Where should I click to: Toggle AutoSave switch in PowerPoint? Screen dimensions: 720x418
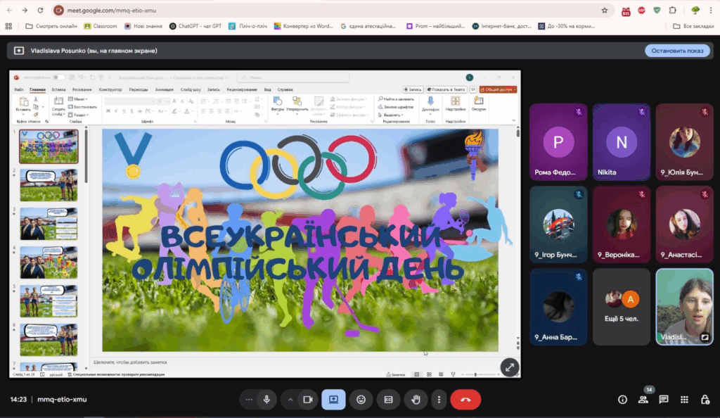pyautogui.click(x=58, y=77)
